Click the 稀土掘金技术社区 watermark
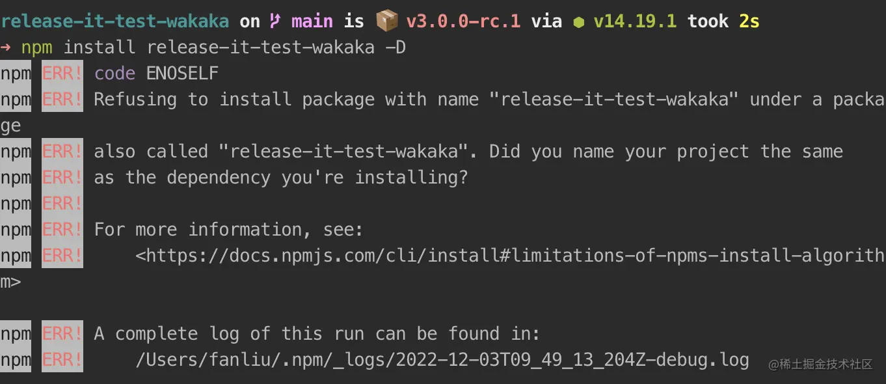The height and width of the screenshot is (384, 886). pyautogui.click(x=820, y=364)
